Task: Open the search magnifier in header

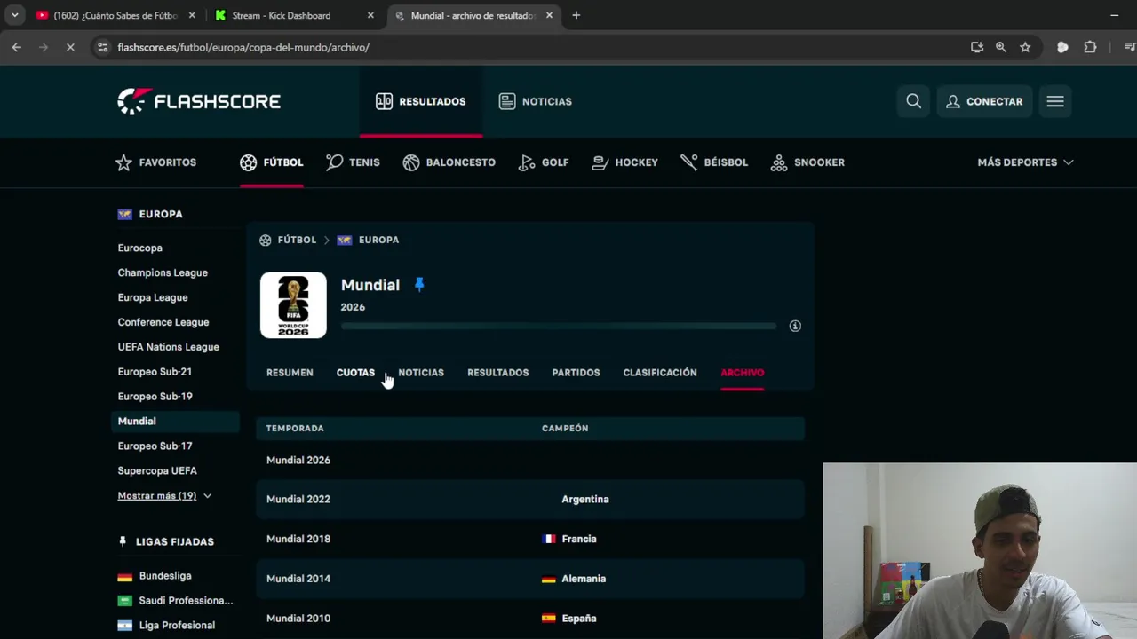Action: (913, 101)
